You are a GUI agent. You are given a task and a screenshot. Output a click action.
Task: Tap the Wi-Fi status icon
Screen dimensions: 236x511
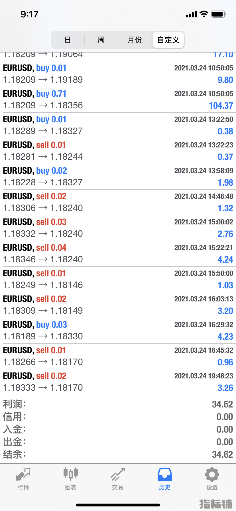pos(204,14)
